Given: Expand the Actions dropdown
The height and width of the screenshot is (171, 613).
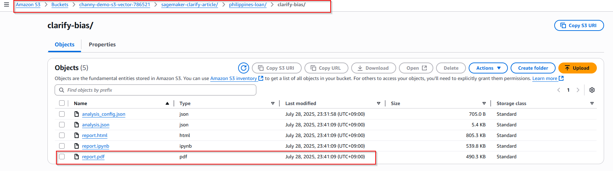Looking at the screenshot, I should point(488,68).
